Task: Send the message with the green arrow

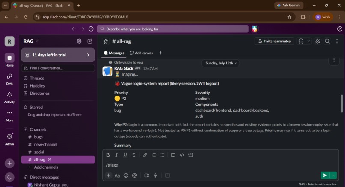Action: click(325, 175)
